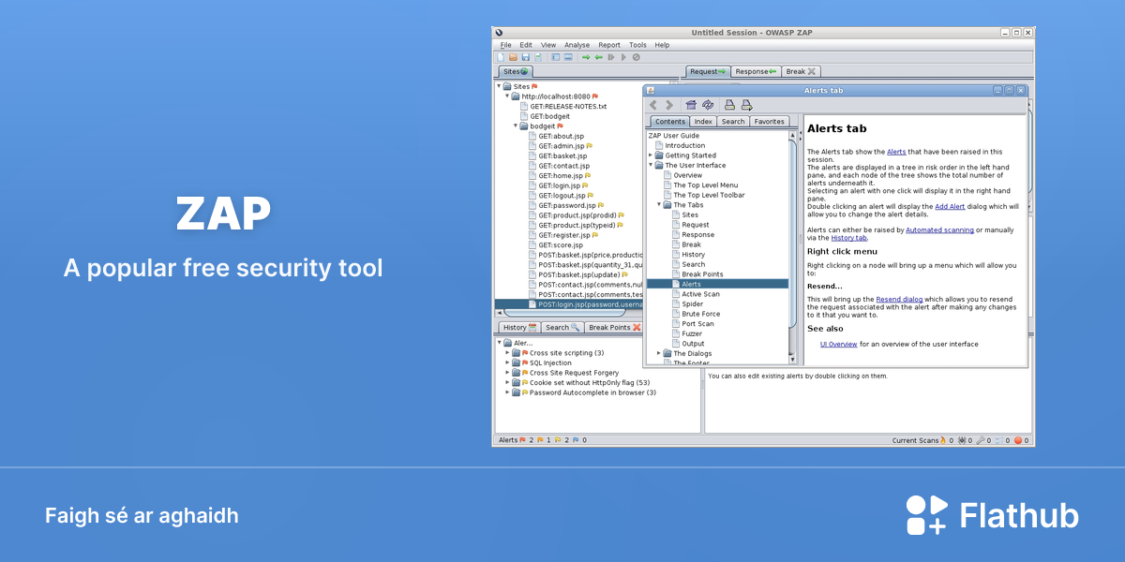Open the File menu
Viewport: 1125px width, 562px height.
(x=506, y=45)
